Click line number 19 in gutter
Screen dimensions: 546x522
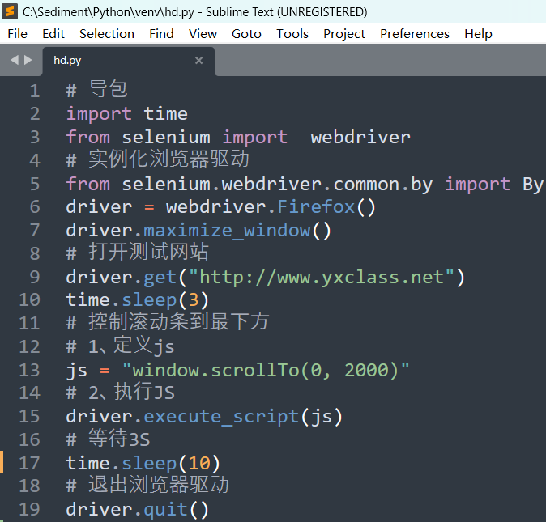[x=30, y=510]
